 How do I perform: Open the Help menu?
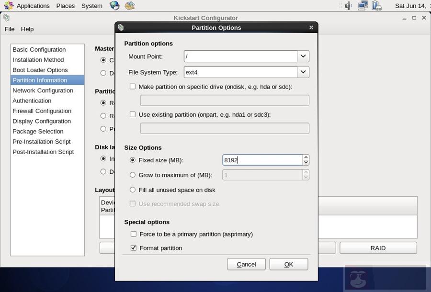pyautogui.click(x=27, y=29)
